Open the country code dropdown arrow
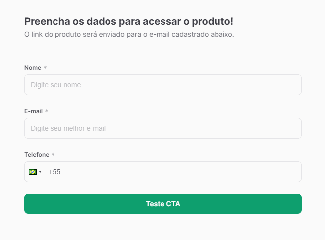This screenshot has height=240, width=325. (x=40, y=172)
